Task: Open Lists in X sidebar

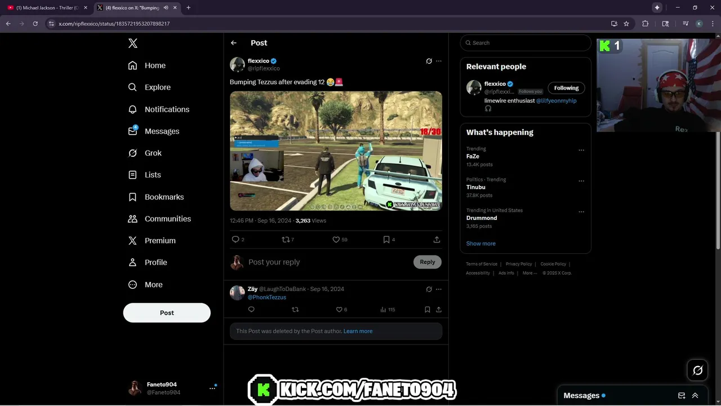Action: [144, 175]
